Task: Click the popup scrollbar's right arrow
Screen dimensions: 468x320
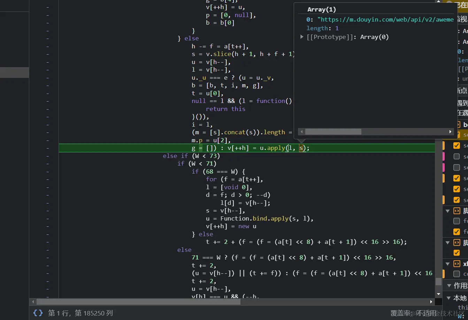Action: [450, 132]
